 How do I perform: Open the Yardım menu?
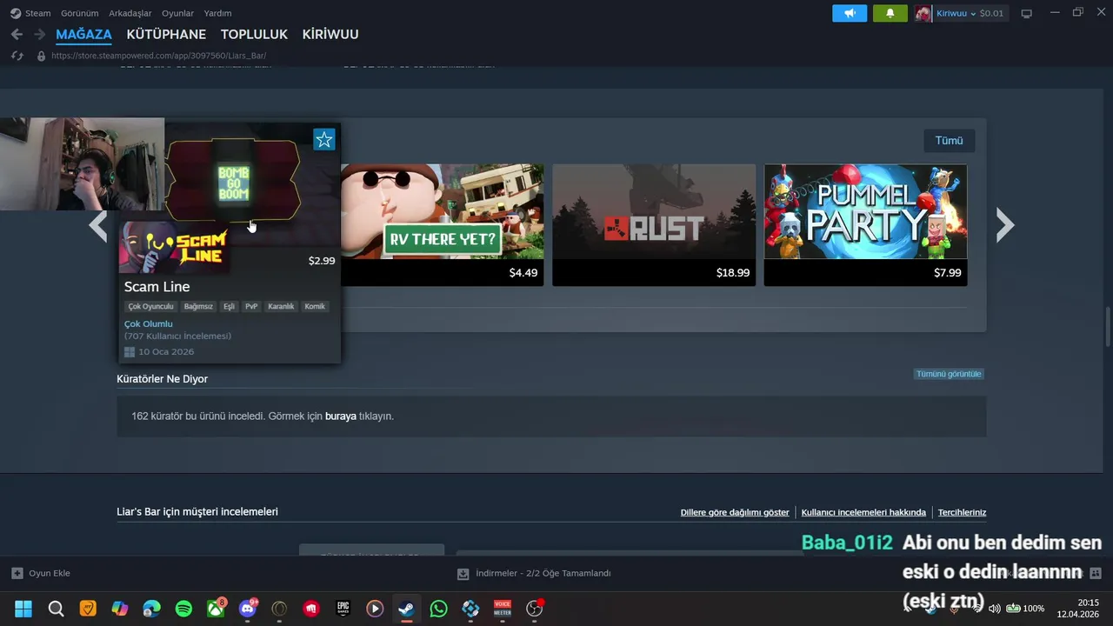tap(217, 13)
